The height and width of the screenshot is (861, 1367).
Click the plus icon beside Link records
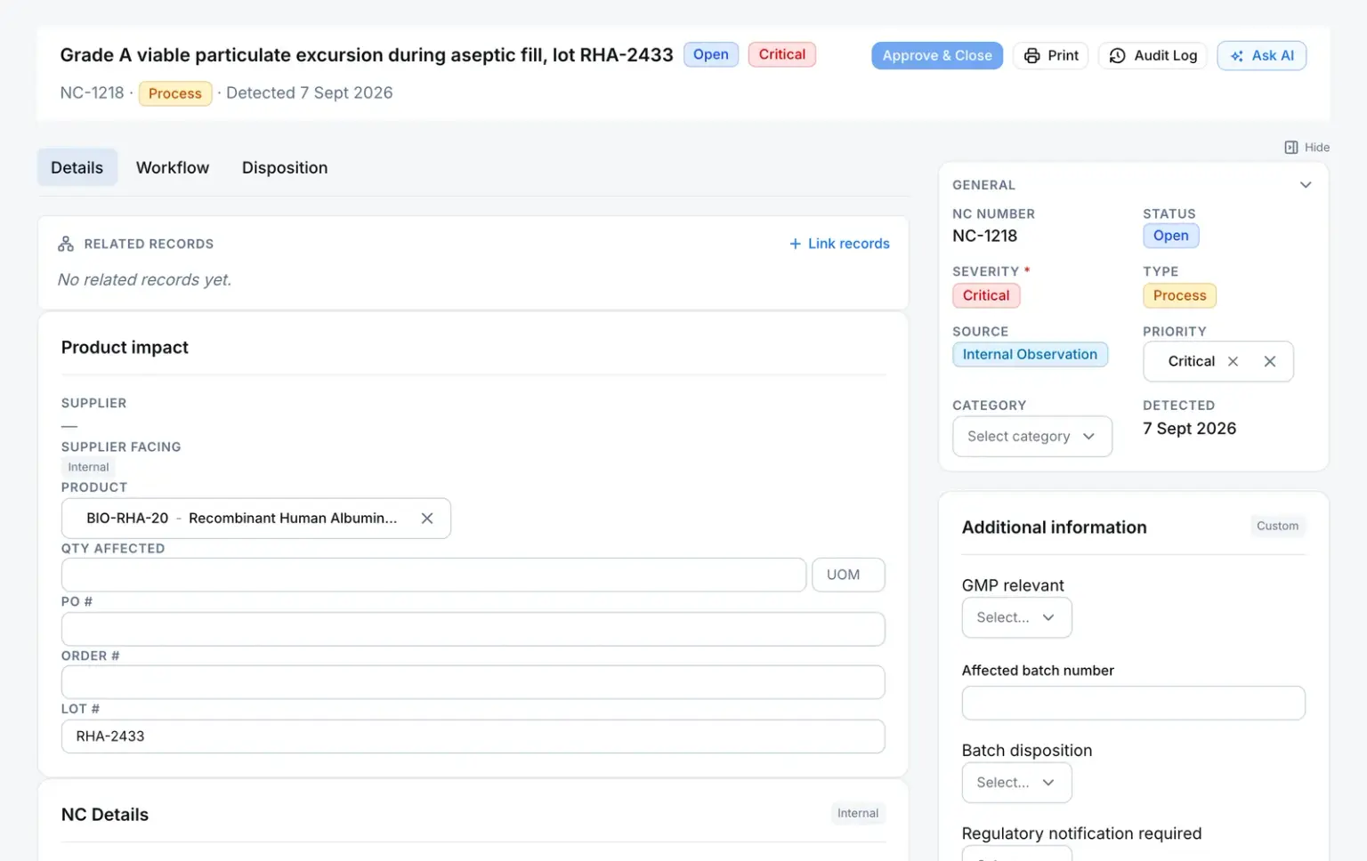pos(795,244)
